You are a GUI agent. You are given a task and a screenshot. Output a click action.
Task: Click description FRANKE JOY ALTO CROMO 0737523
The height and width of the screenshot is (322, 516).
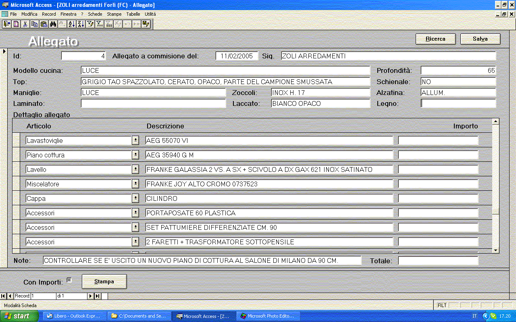(269, 184)
